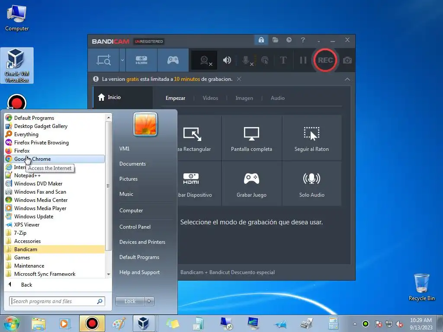
Task: Open the scheduled recording clock icon
Action: pos(289,40)
